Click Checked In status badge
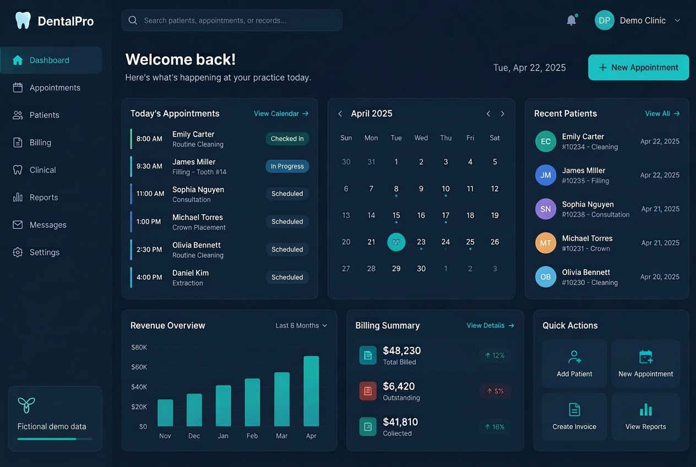 point(287,139)
